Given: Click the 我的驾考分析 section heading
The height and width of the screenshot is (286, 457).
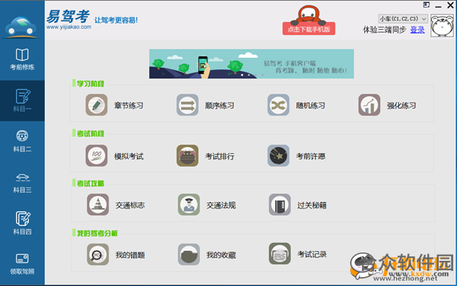Looking at the screenshot, I should (x=97, y=233).
